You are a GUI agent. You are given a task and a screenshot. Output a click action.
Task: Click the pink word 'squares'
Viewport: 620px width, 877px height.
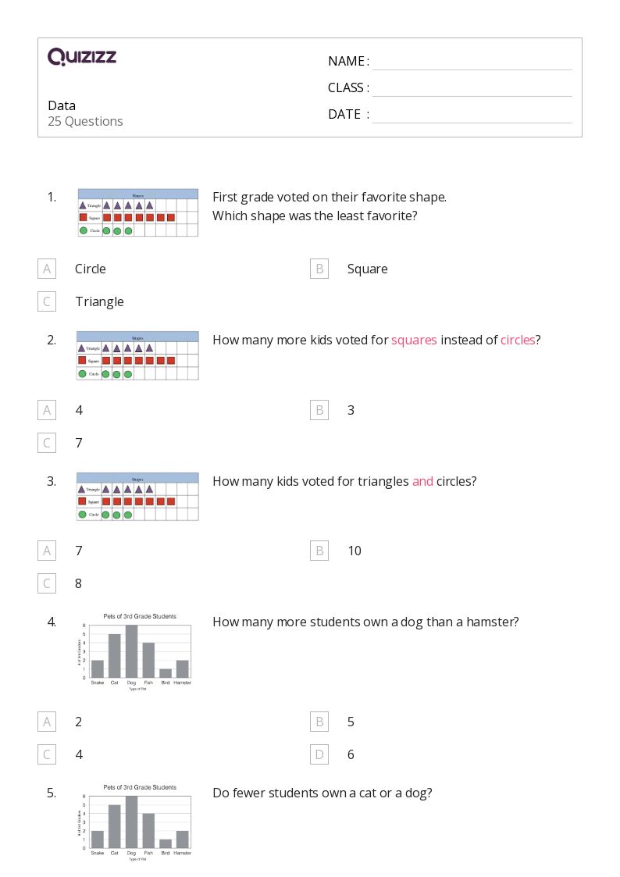(x=414, y=340)
